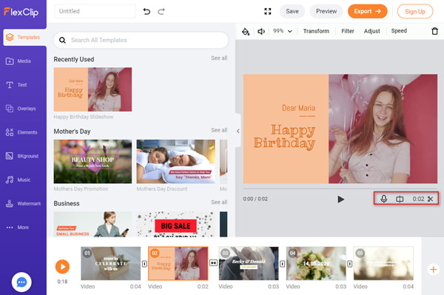Enter fullscreen with the expand icon
This screenshot has height=295, width=444.
(268, 11)
